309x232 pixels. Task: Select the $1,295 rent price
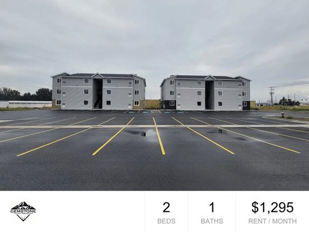273,207
